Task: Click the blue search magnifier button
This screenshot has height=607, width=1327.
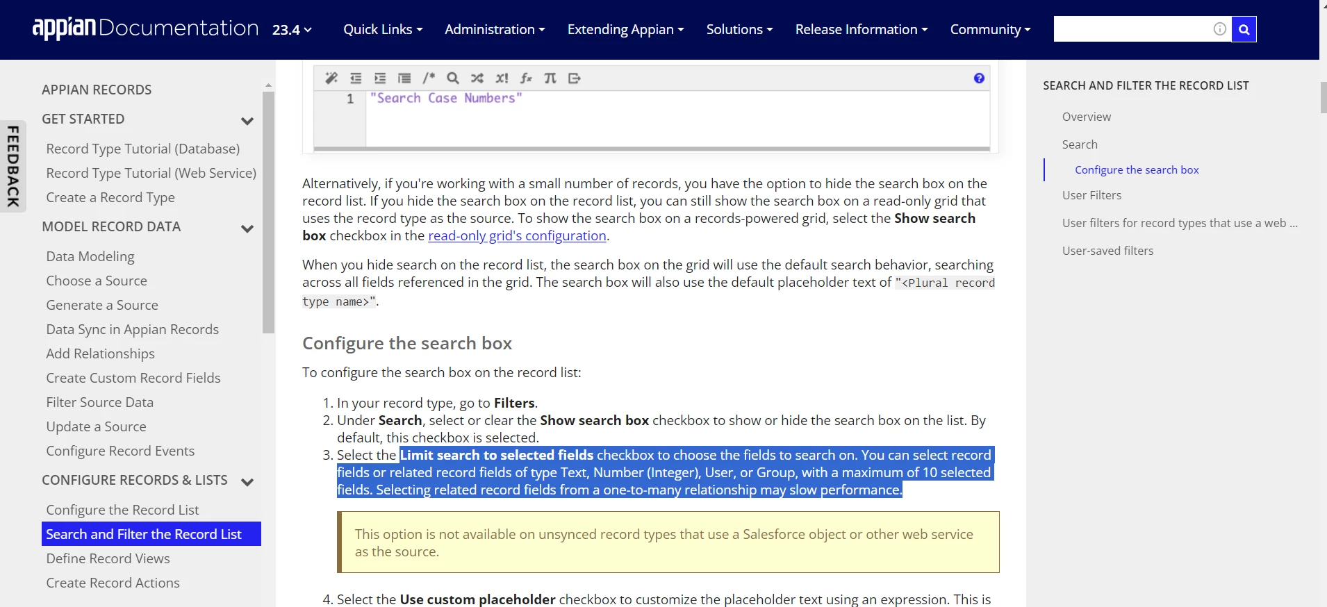Action: click(1244, 29)
